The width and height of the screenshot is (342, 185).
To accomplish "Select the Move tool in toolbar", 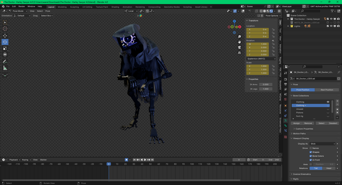I will pyautogui.click(x=5, y=35).
